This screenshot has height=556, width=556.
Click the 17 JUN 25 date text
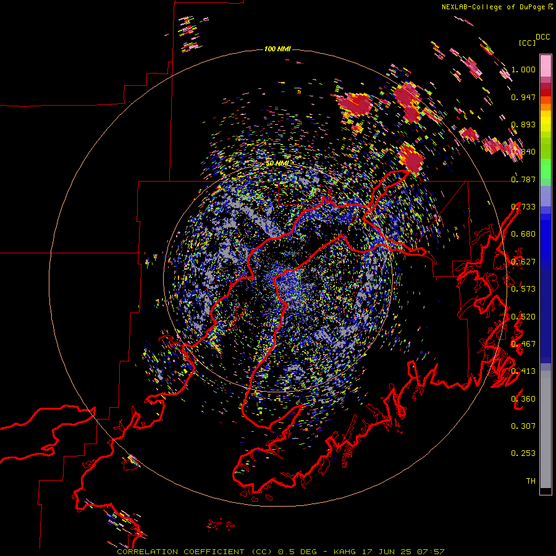point(387,552)
